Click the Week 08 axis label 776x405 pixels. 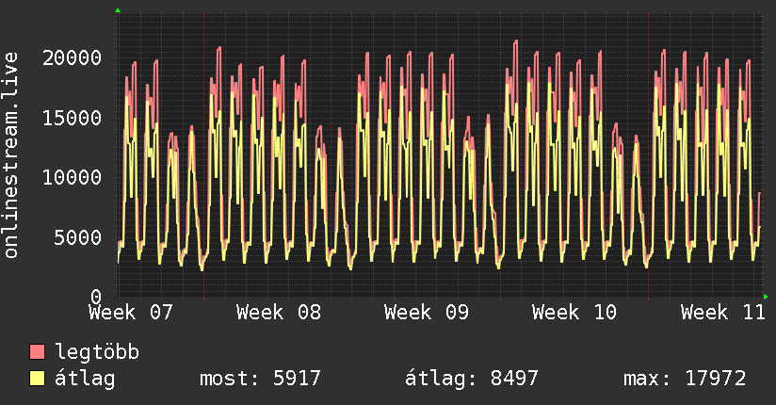click(x=279, y=313)
